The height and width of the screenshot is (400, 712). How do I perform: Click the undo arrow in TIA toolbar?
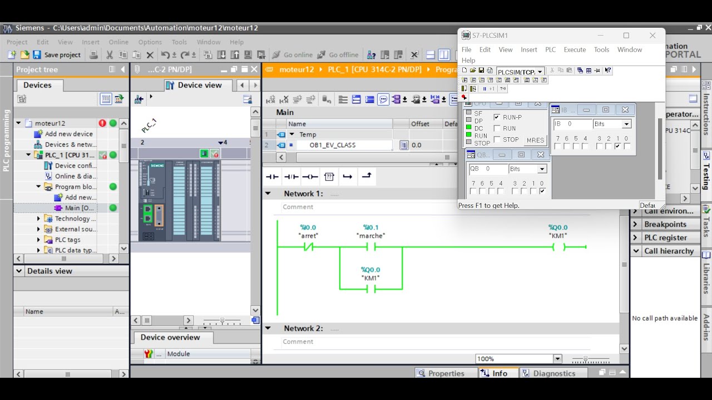coord(165,55)
